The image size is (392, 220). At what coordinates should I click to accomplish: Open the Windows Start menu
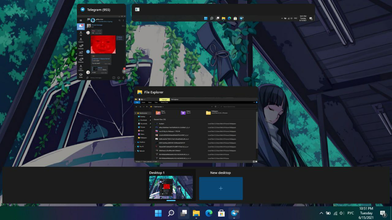[159, 213]
